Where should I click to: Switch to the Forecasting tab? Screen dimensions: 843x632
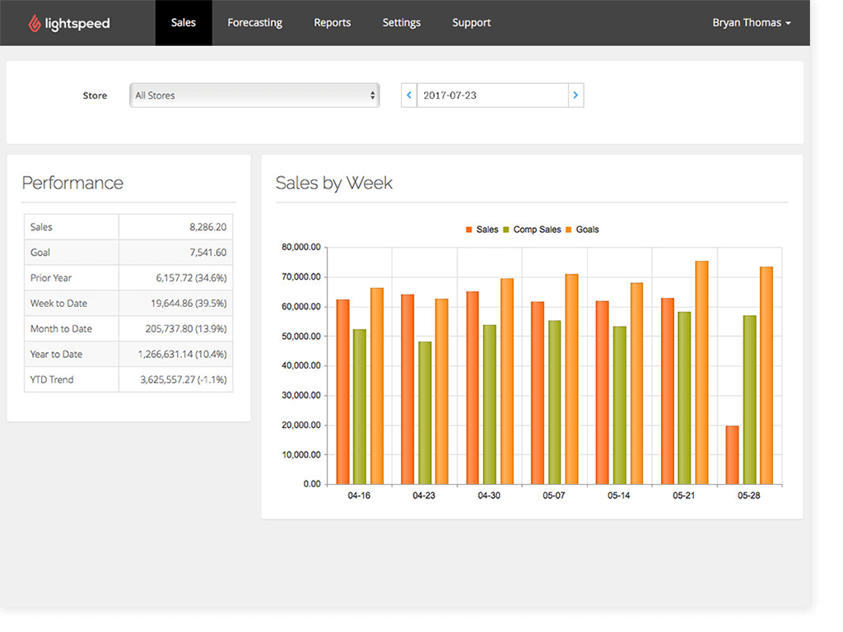pyautogui.click(x=255, y=22)
